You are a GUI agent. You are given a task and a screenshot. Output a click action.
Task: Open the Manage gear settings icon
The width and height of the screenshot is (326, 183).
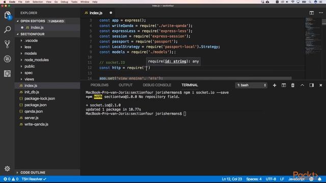pyautogui.click(x=7, y=168)
